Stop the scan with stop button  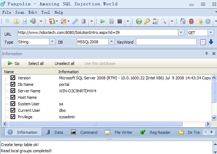point(120,21)
